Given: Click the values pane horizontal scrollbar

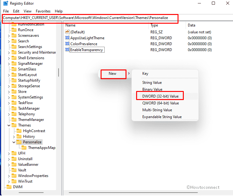Looking at the screenshot, I should pos(133,193).
